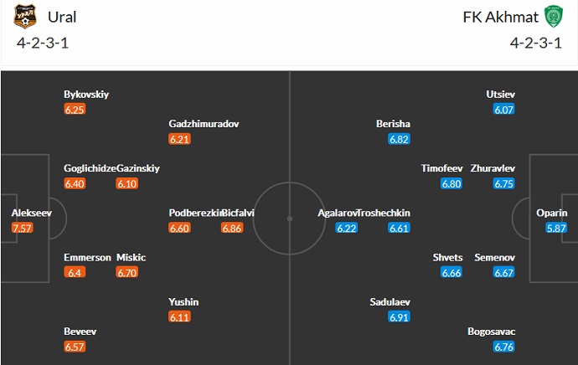Viewport: 578px width, 365px height.
Task: Click Miskic's 6.70 rating badge
Action: (127, 273)
